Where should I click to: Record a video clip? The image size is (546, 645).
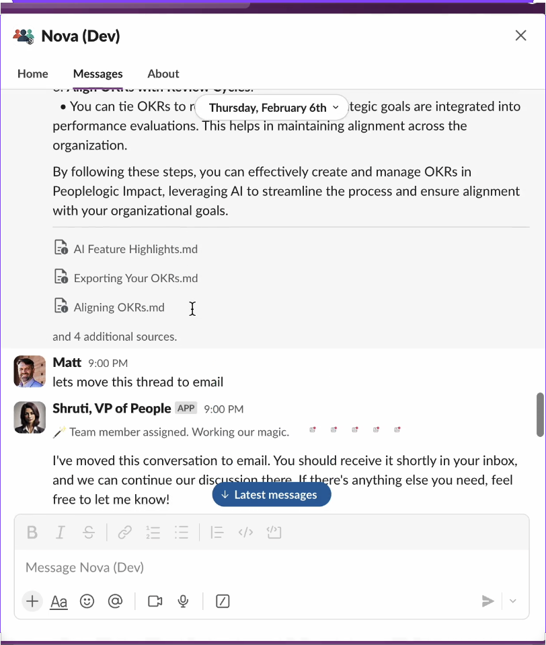[155, 601]
